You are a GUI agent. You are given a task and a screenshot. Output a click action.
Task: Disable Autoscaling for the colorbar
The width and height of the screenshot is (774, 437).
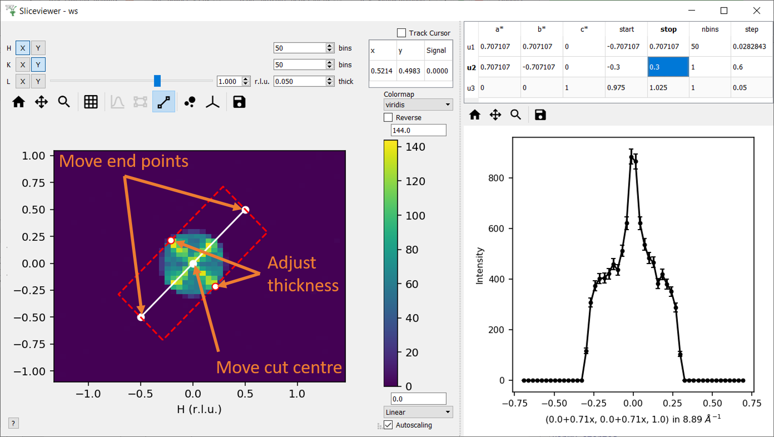pyautogui.click(x=389, y=425)
